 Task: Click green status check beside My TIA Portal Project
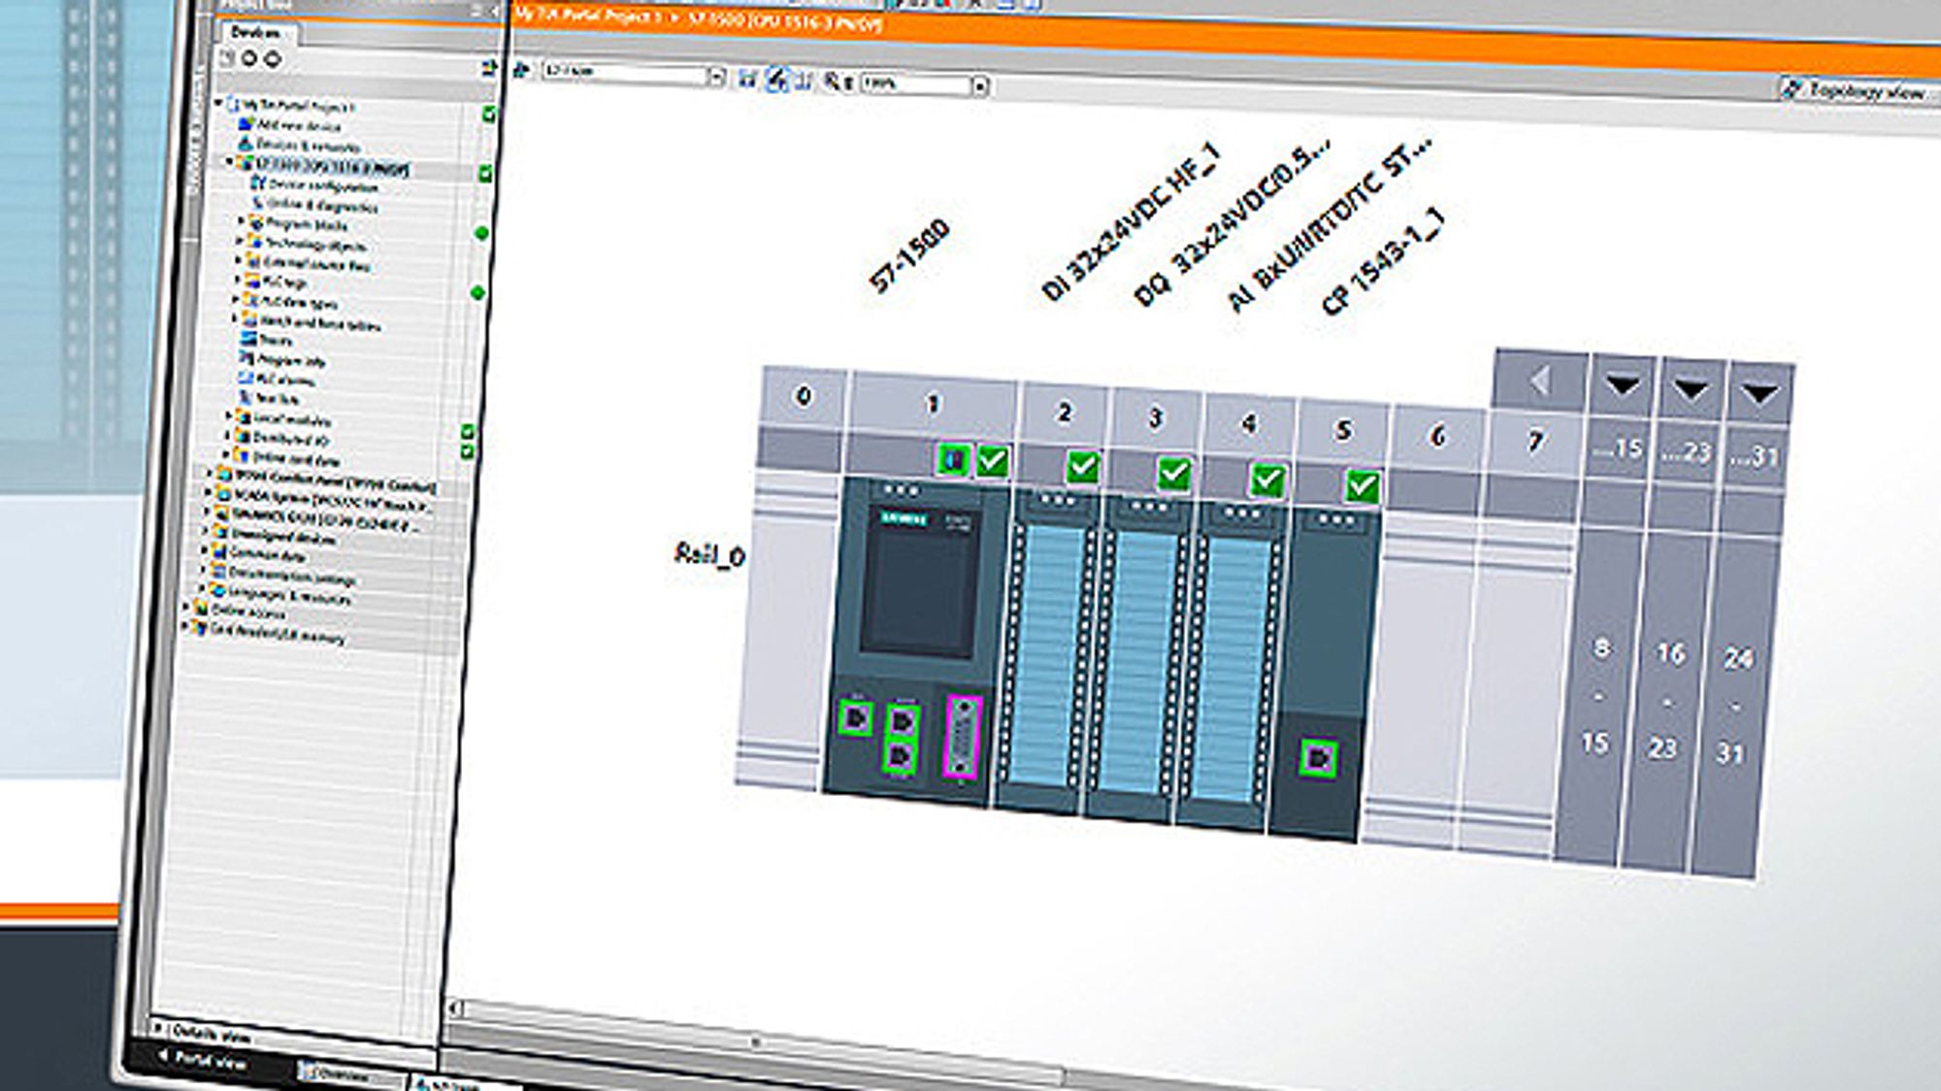click(x=489, y=114)
